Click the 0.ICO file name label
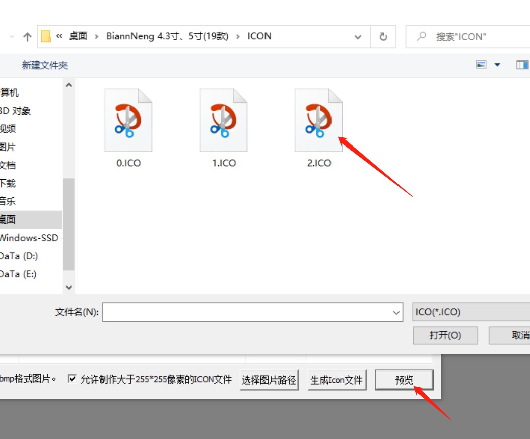The width and height of the screenshot is (530, 439). [128, 163]
